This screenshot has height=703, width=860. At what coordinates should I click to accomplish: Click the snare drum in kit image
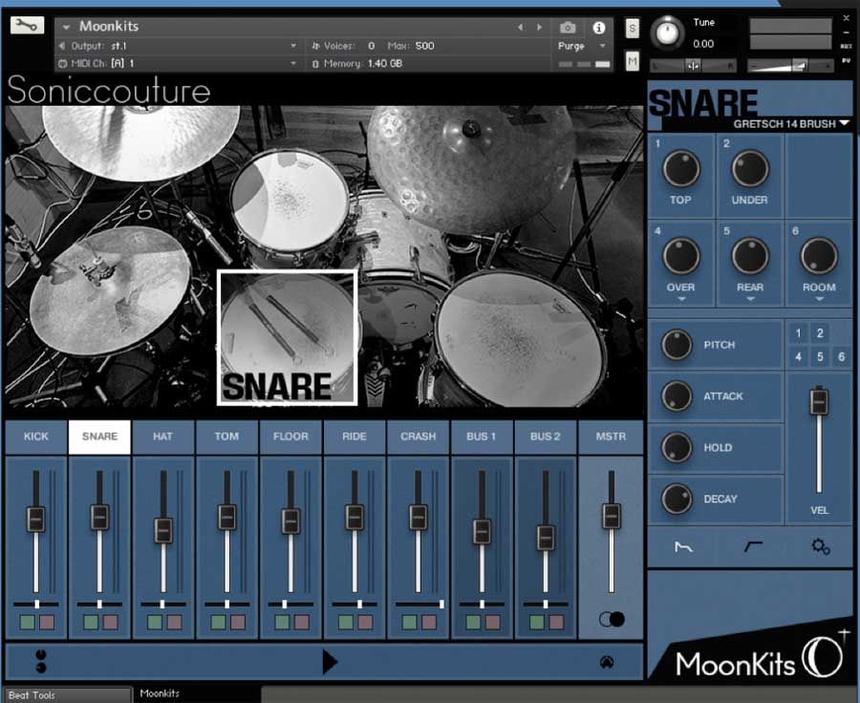click(288, 338)
